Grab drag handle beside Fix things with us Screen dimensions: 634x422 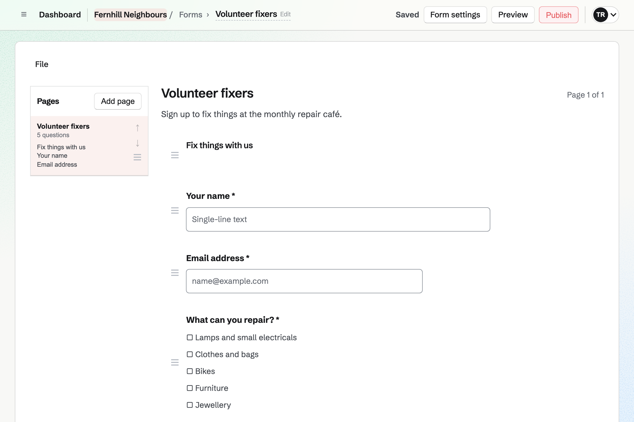[x=175, y=155]
